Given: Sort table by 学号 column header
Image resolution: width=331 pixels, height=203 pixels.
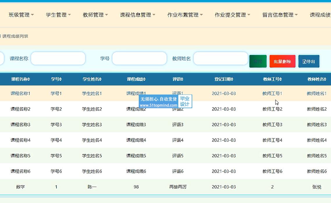Looking at the screenshot, I should click(x=56, y=79).
